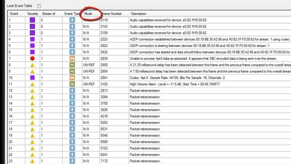Viewport: 291px width, 164px height.
Task: Select frame number 5252
Action: (104, 123)
